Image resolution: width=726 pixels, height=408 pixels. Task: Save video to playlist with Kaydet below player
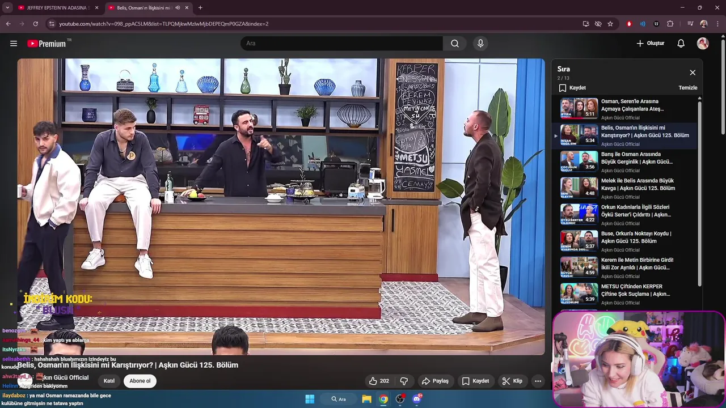[x=475, y=381]
